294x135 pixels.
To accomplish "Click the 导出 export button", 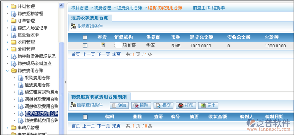I will pyautogui.click(x=208, y=106).
